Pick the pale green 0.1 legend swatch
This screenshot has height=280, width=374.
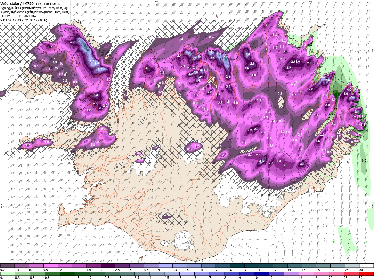[8, 274]
